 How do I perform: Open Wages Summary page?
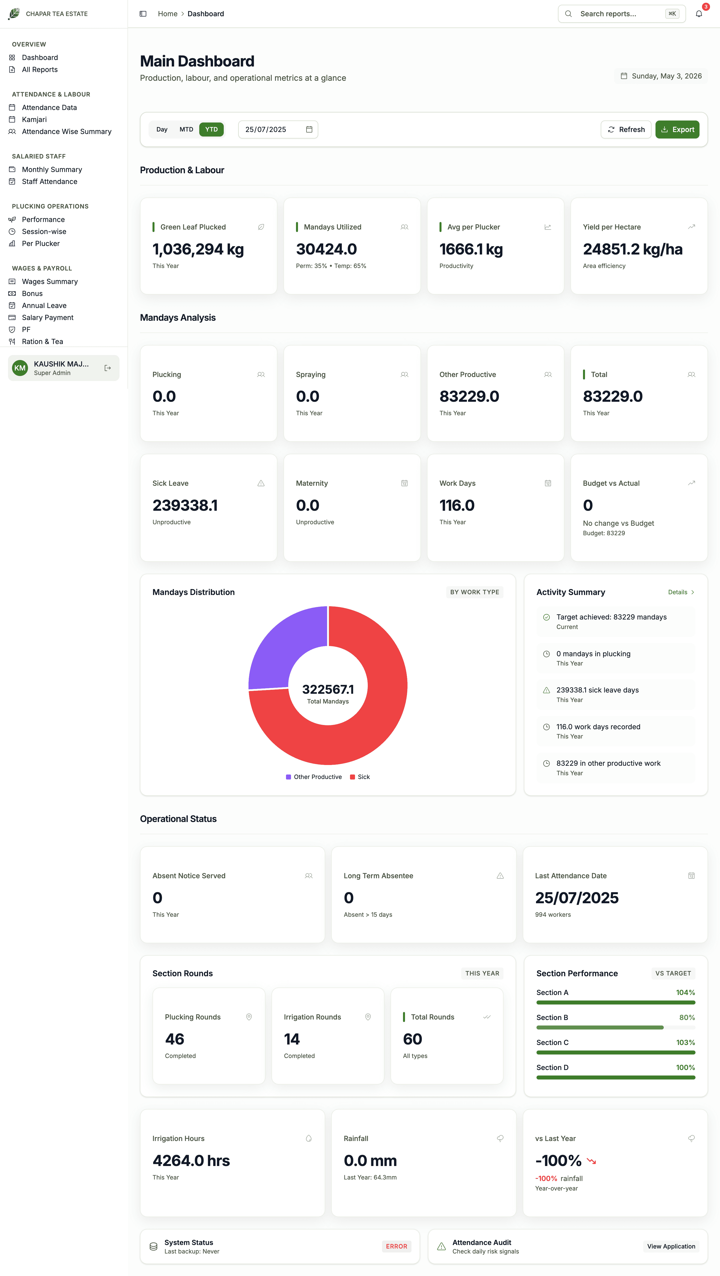point(49,281)
